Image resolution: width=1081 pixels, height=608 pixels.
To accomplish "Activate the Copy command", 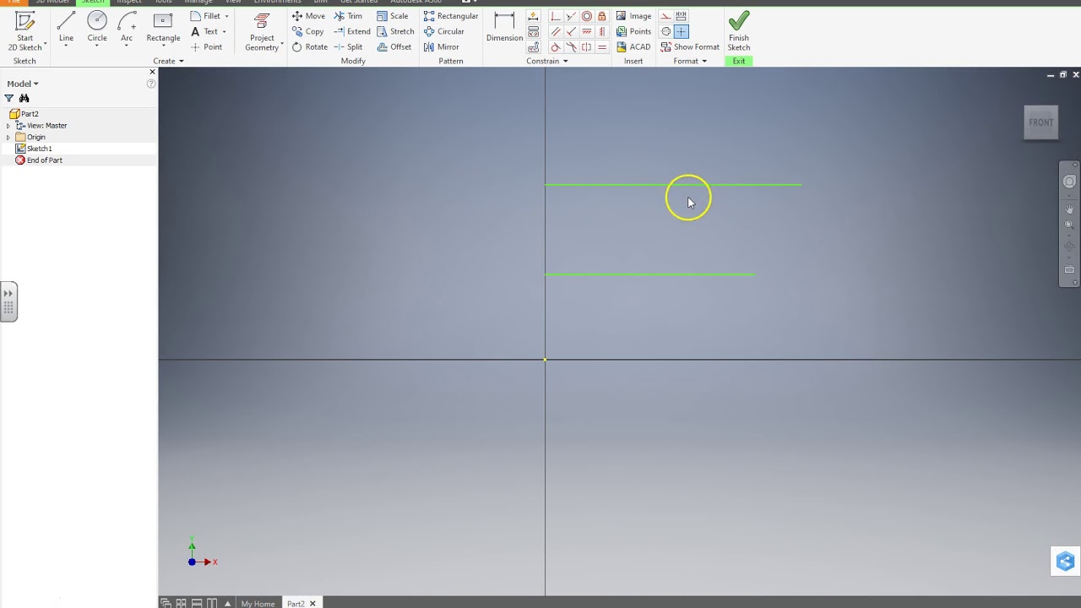I will [x=307, y=31].
